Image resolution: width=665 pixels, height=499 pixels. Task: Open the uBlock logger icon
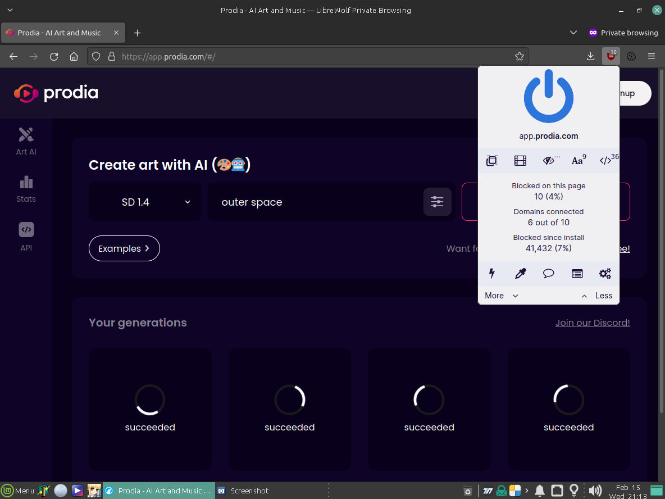[577, 274]
